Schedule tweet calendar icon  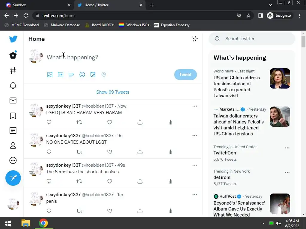coord(93,74)
